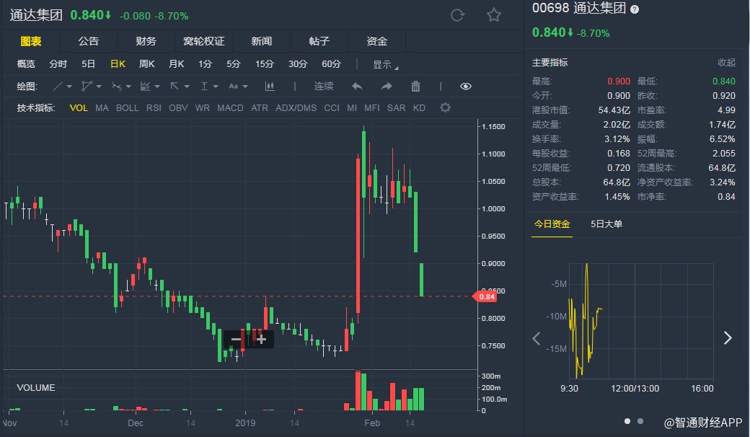Select the second pagination dot

640,421
